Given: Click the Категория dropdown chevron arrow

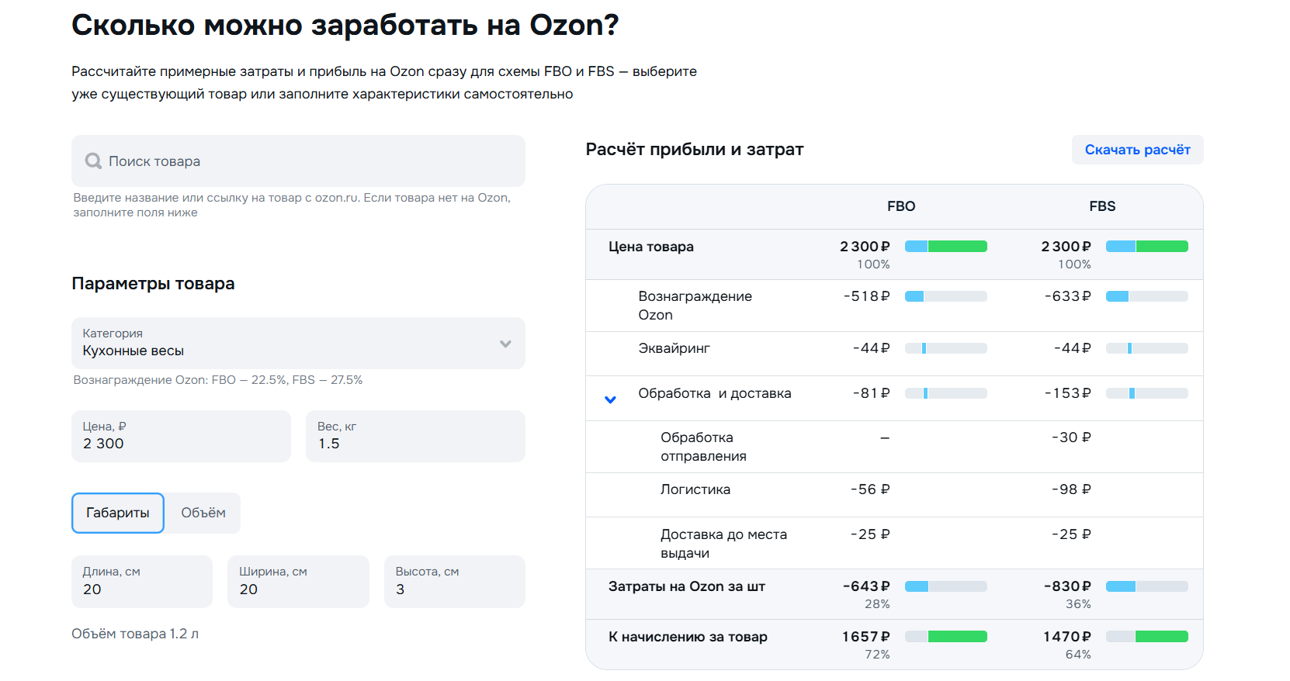Looking at the screenshot, I should point(505,344).
